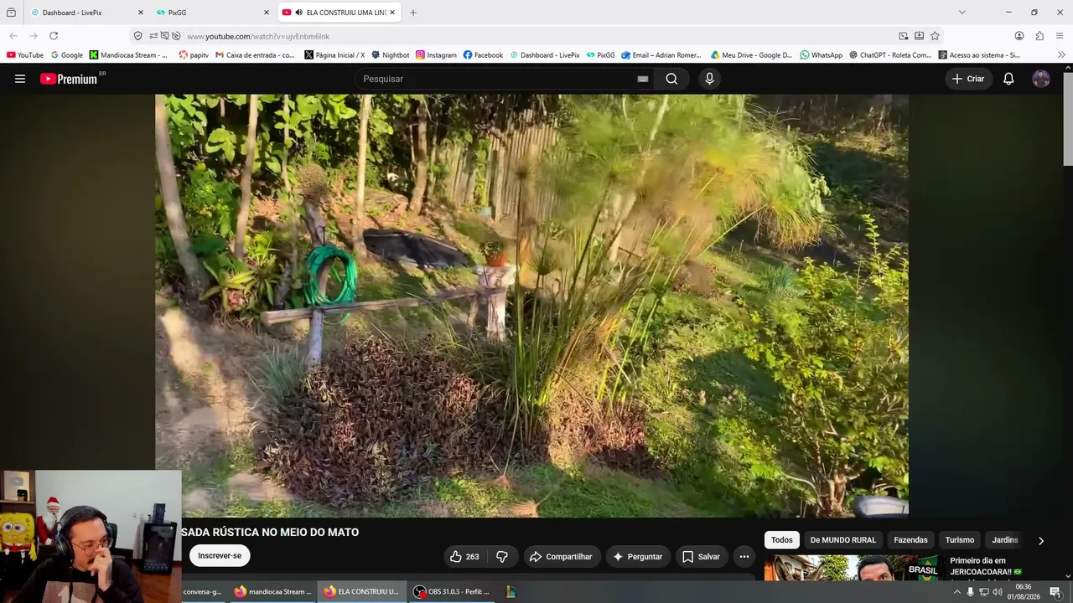Open the Windows notification center
Image resolution: width=1073 pixels, height=603 pixels.
click(x=1055, y=592)
